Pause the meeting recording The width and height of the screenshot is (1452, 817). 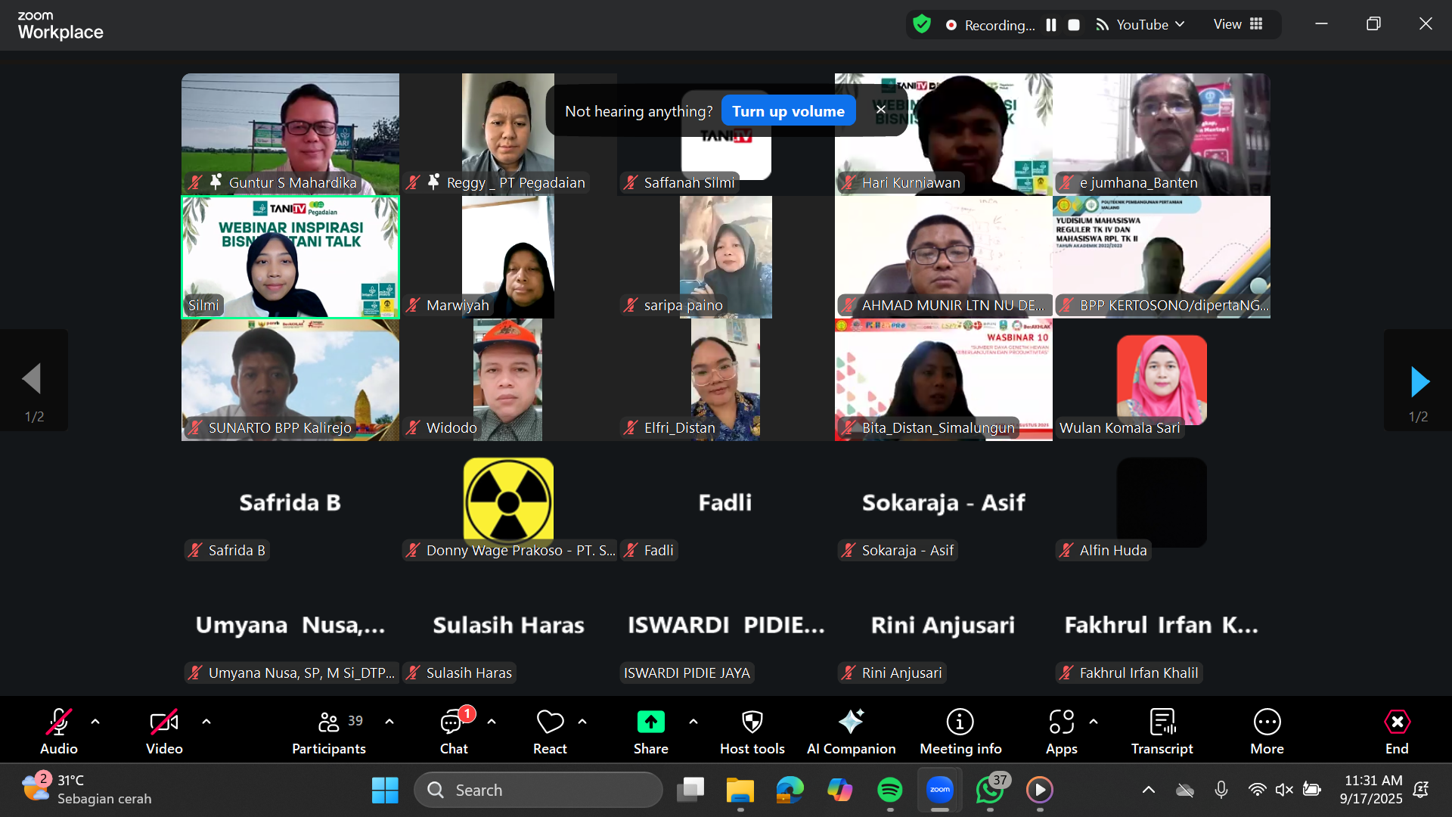pyautogui.click(x=1051, y=25)
